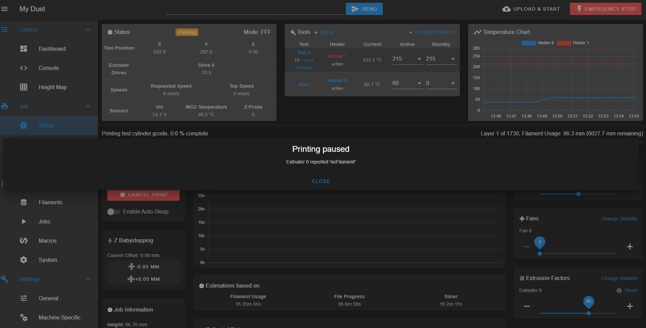Click the partially hidden speed slider handle
This screenshot has width=646, height=328.
click(578, 194)
